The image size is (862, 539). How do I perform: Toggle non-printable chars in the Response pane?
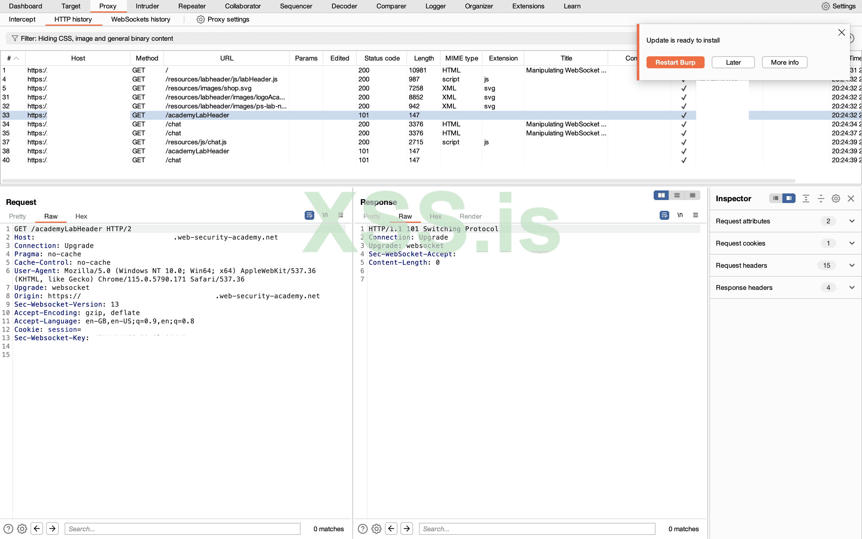click(x=680, y=215)
